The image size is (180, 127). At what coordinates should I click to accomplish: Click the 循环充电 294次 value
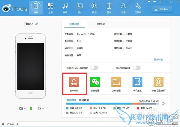click(129, 48)
